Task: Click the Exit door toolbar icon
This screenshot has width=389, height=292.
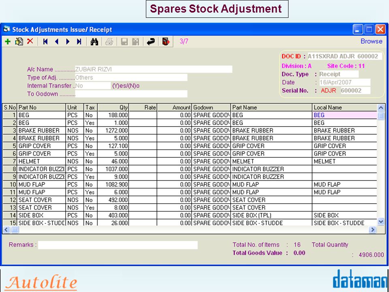Action: click(166, 41)
